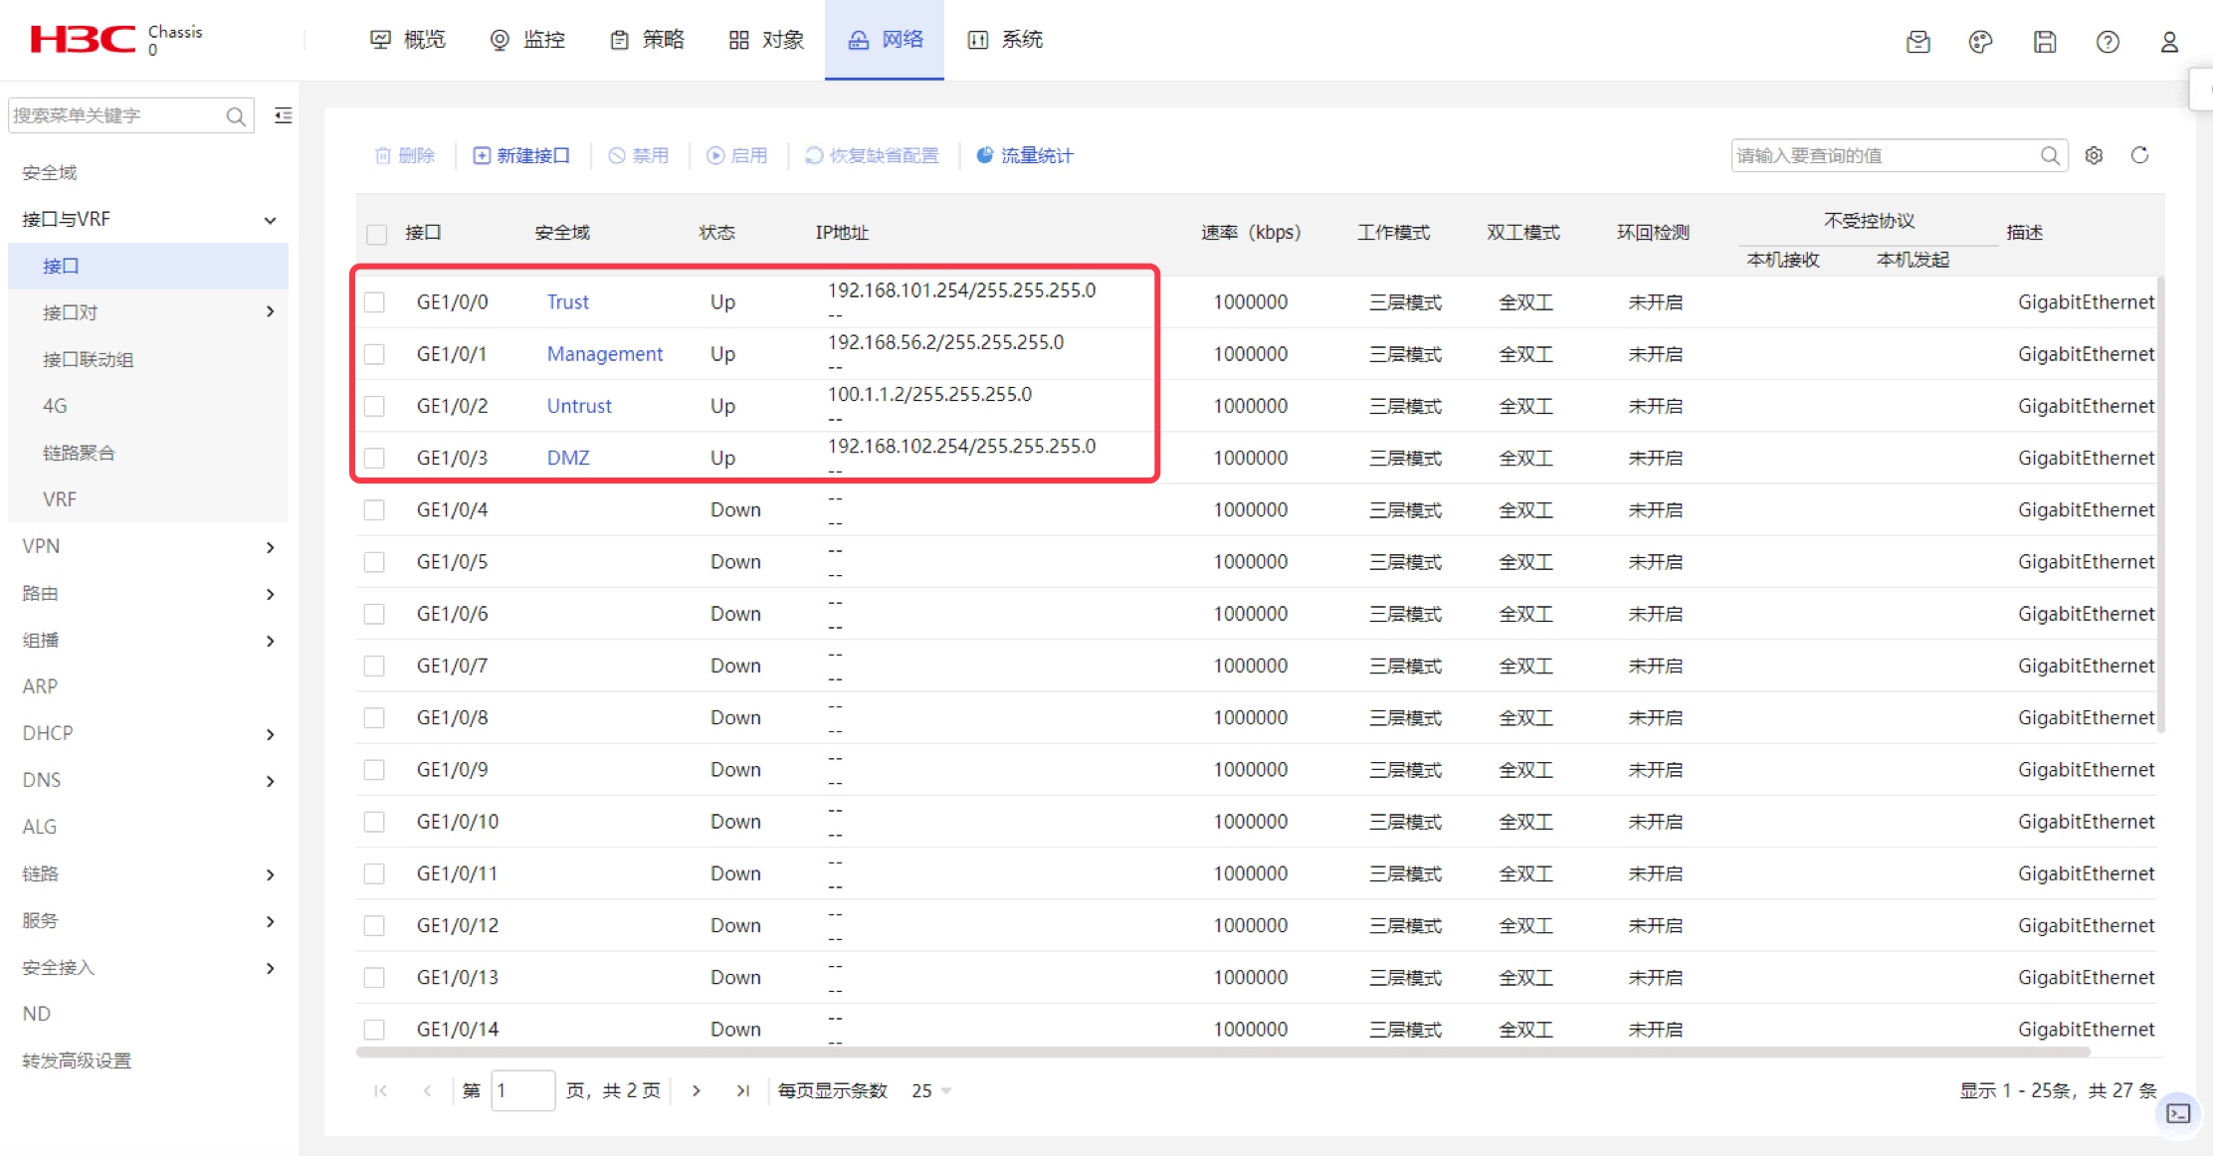Go to next page arrow
Screen dimensions: 2213x1156
(x=697, y=1090)
